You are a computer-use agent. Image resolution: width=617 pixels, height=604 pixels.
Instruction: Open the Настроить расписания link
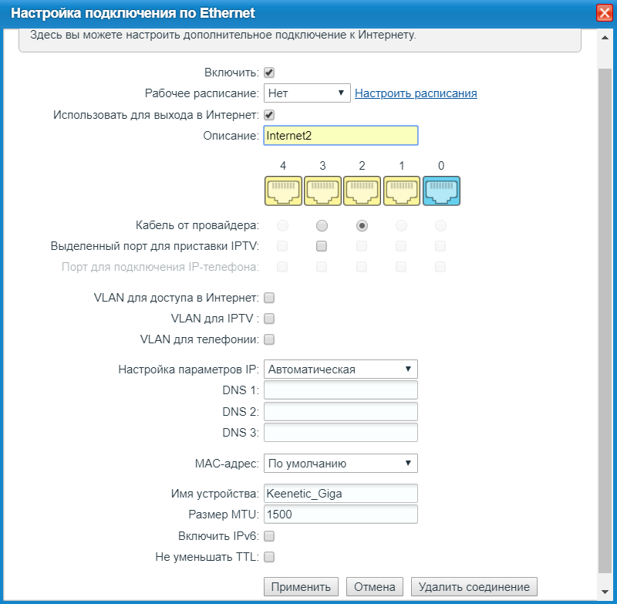coord(416,93)
